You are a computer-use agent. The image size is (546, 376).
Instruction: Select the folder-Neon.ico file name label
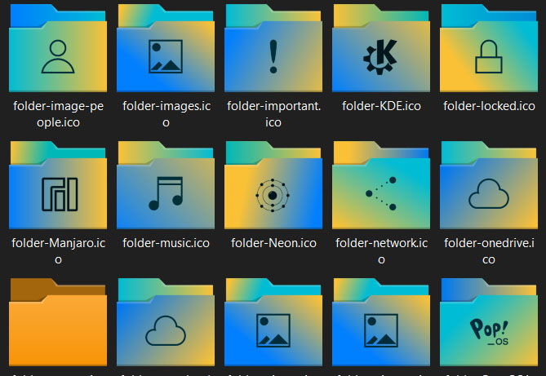coord(273,243)
